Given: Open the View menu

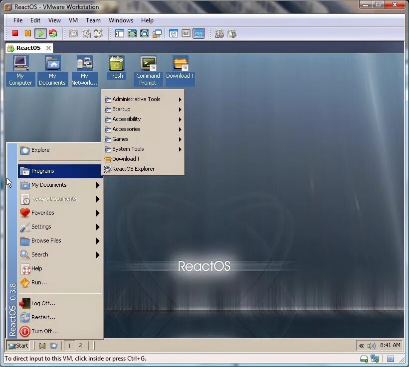Looking at the screenshot, I should click(54, 20).
